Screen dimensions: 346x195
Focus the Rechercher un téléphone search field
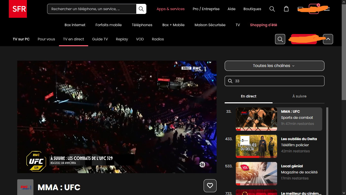click(92, 9)
